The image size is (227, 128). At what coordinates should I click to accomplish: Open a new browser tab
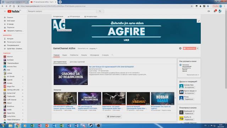(60, 2)
